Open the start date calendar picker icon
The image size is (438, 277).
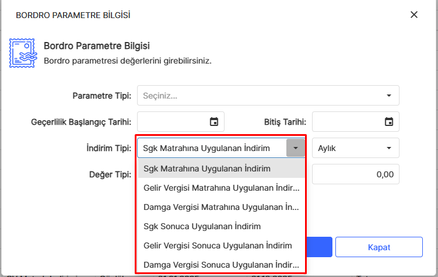pyautogui.click(x=214, y=122)
